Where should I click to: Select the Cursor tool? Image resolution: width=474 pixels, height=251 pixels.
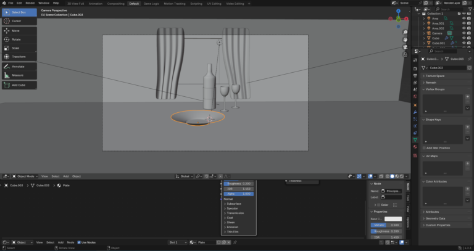[x=15, y=21]
